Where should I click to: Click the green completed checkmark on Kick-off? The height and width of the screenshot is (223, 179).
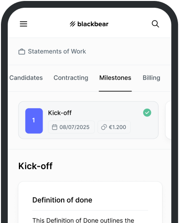click(x=147, y=112)
